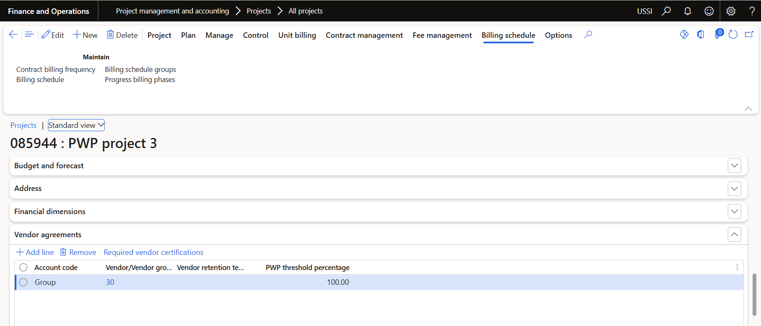761x326 pixels.
Task: Switch to the Contract management tab
Action: tap(364, 35)
